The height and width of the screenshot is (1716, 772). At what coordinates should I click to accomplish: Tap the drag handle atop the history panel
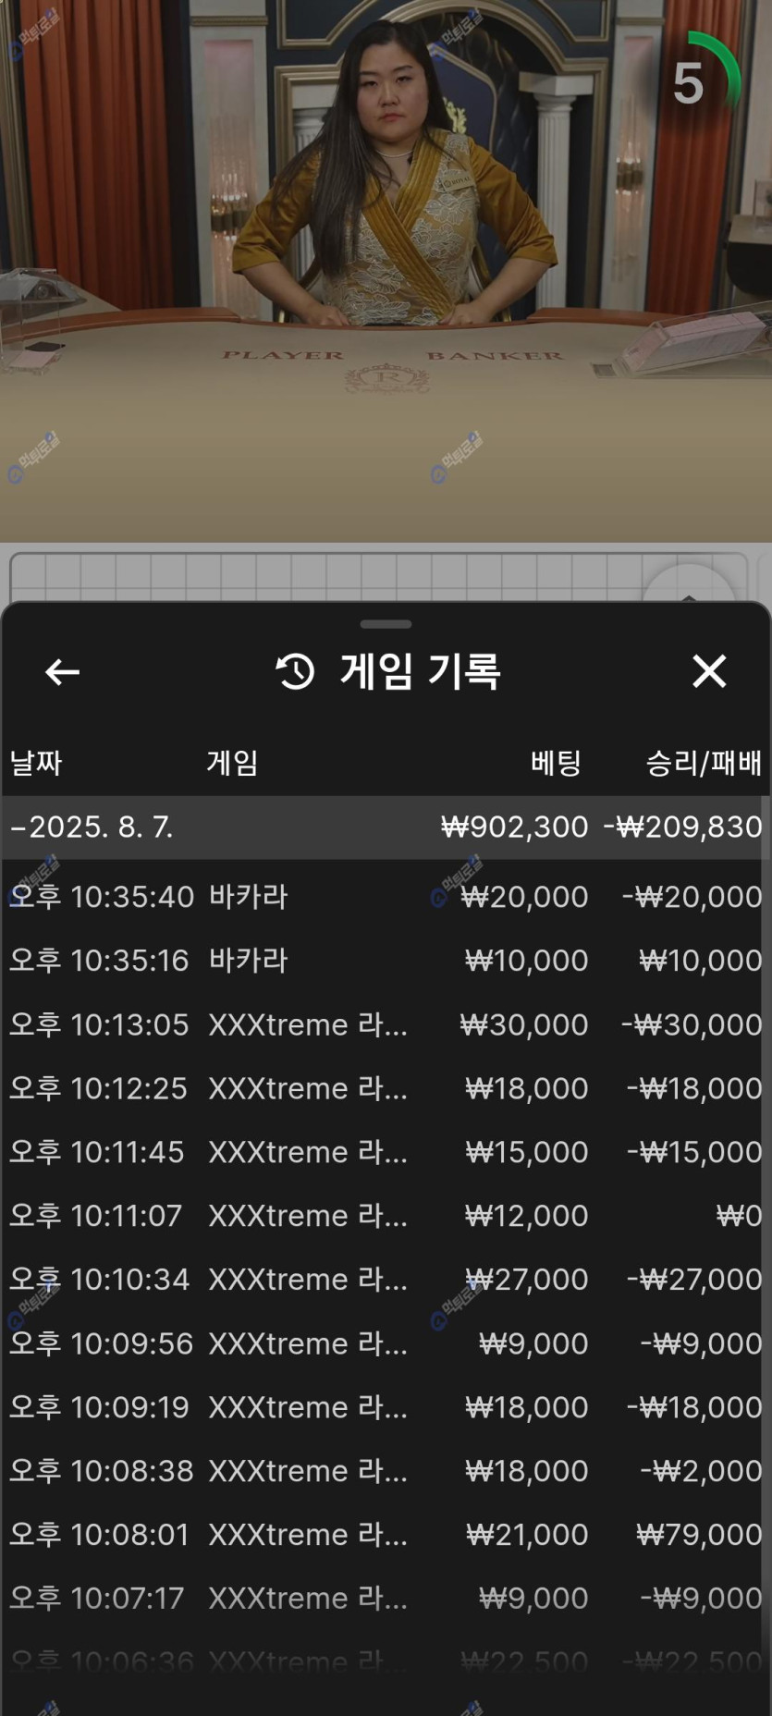(x=386, y=624)
